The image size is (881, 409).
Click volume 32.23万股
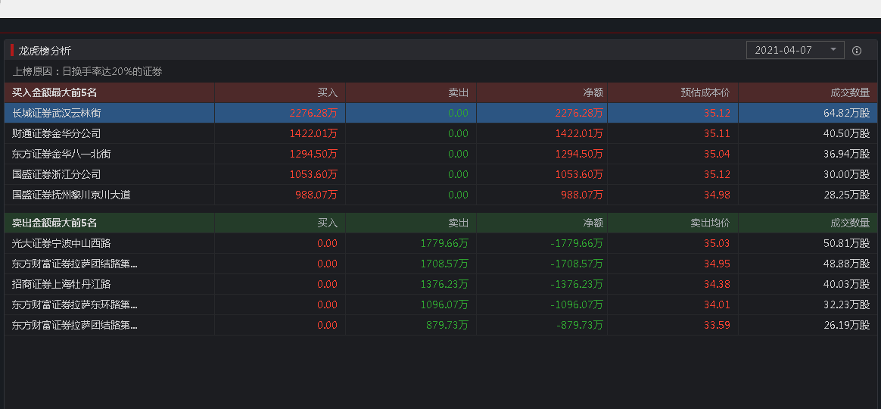click(x=847, y=304)
